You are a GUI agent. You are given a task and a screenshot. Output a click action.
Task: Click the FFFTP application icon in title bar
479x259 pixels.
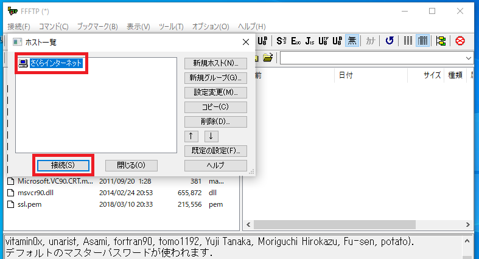pos(13,12)
